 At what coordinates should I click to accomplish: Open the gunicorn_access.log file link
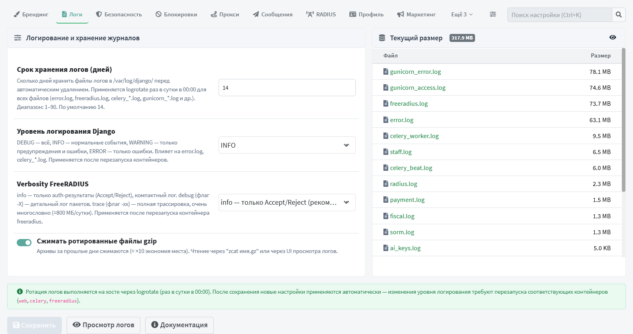[418, 88]
